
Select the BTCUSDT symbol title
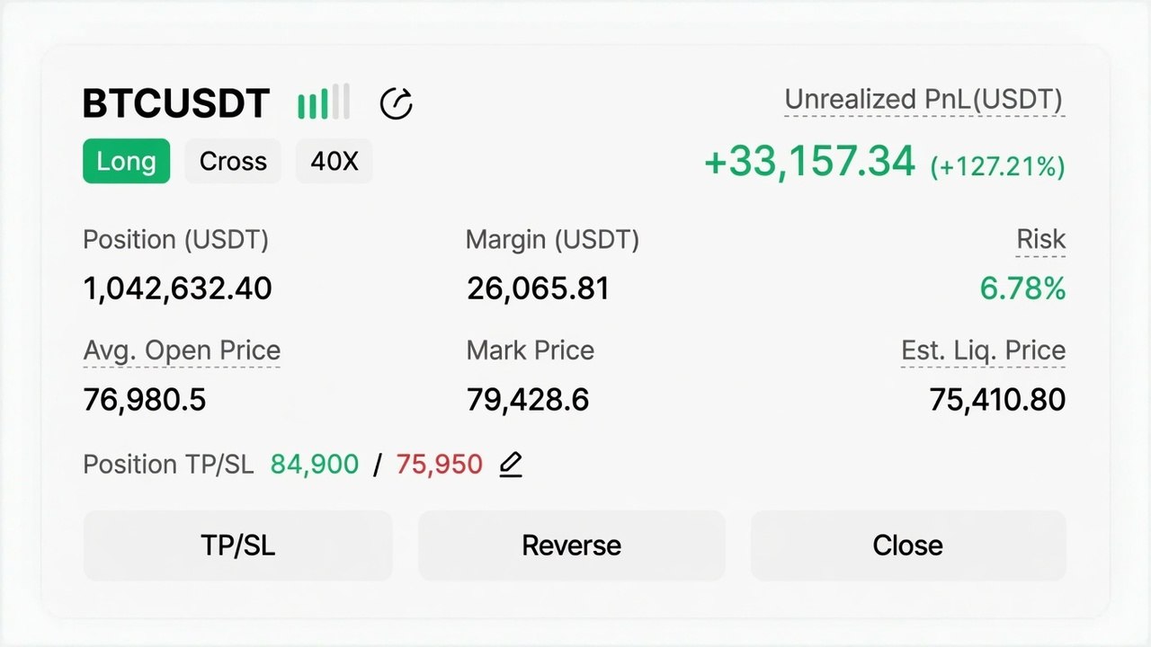176,104
